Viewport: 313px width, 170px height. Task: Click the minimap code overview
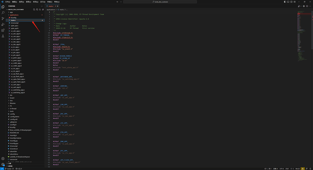[303, 30]
